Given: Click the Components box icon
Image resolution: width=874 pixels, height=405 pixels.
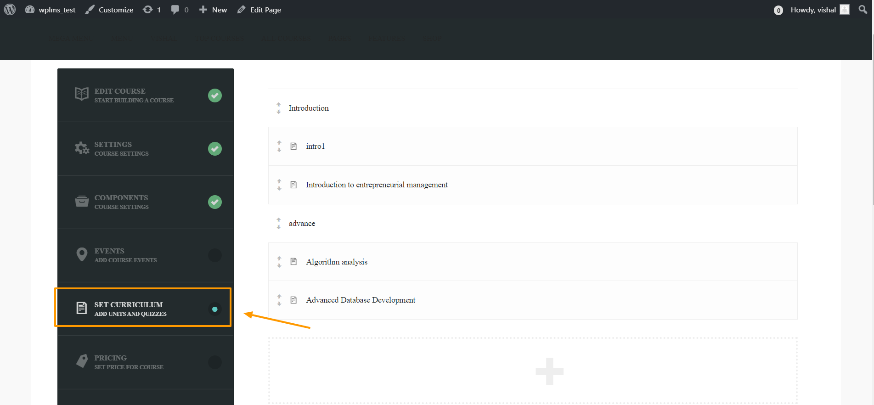Looking at the screenshot, I should [x=82, y=201].
